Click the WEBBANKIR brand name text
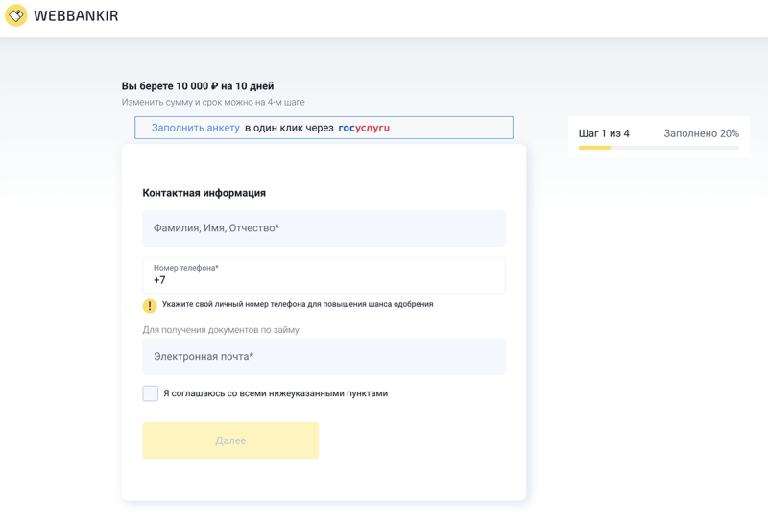 click(76, 16)
